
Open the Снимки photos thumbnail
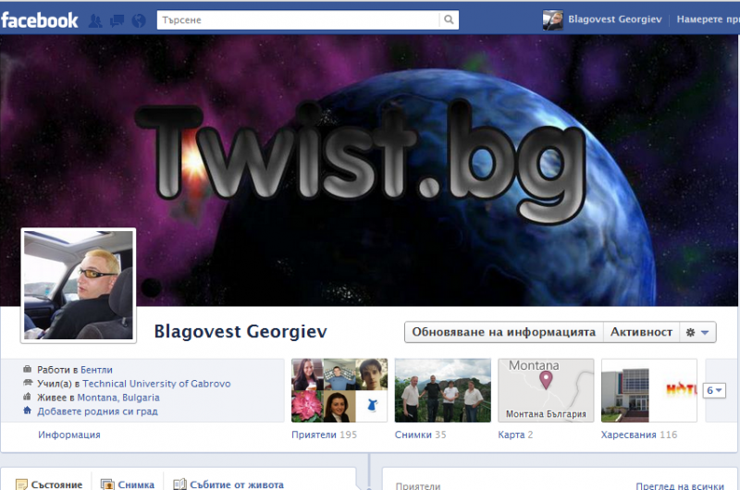[x=442, y=390]
